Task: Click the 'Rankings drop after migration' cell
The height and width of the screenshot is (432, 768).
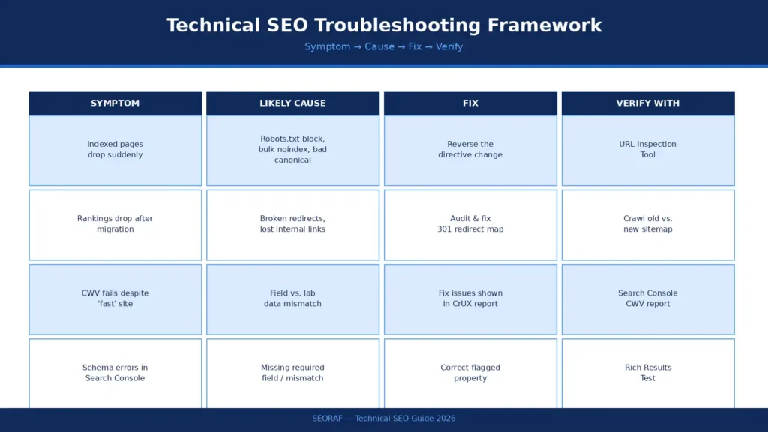Action: (x=115, y=225)
